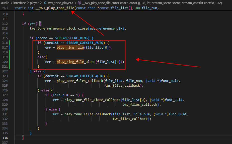This screenshot has height=144, width=232.
Task: Click 'if (err)' statement on line 312
Action: [x=30, y=24]
